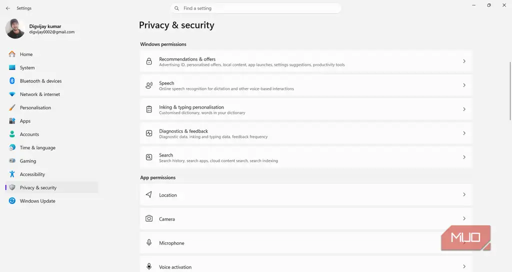Image resolution: width=512 pixels, height=272 pixels.
Task: Click the Home house icon
Action: [12, 54]
